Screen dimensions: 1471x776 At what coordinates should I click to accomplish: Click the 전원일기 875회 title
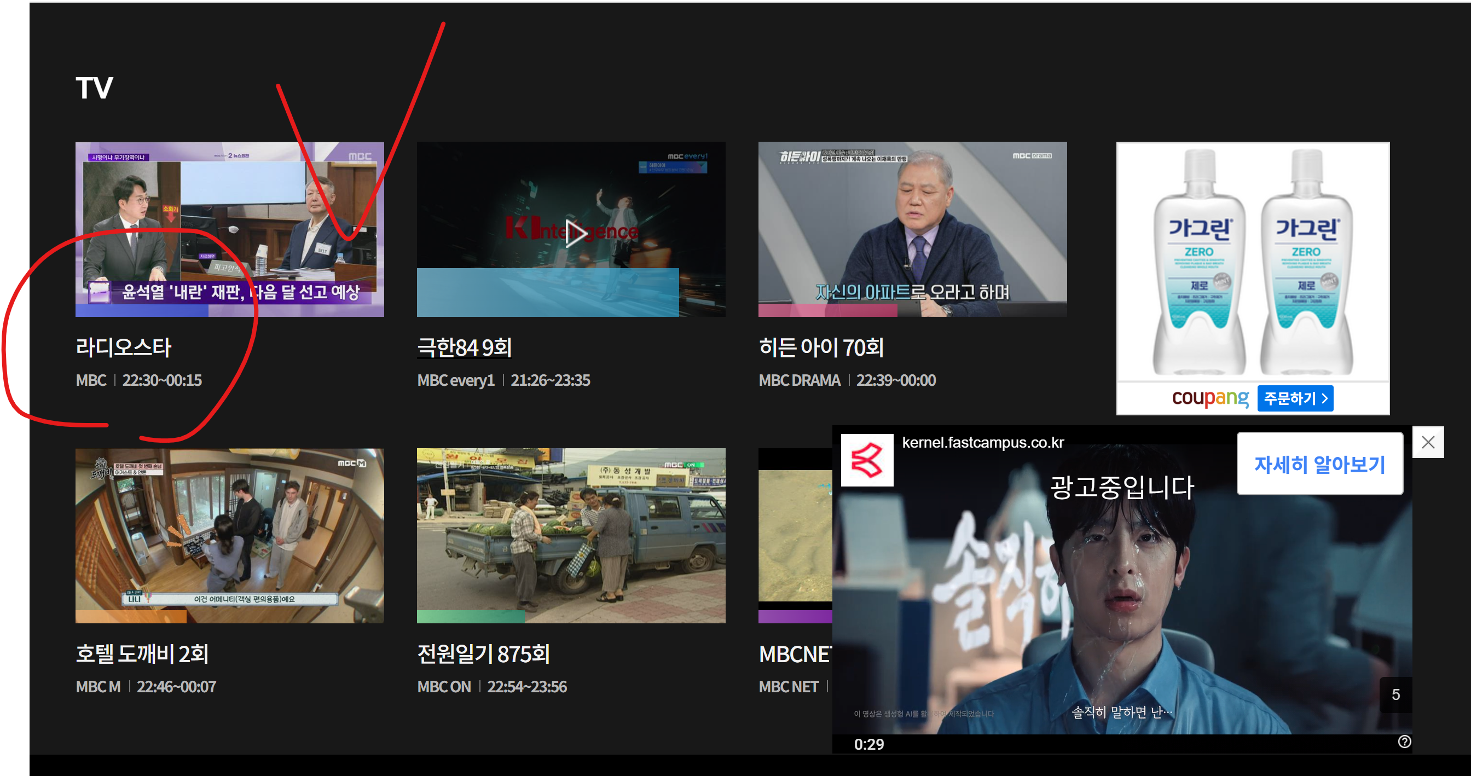click(x=483, y=653)
